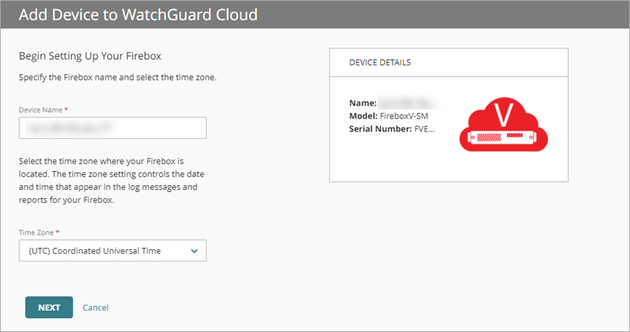Click the white V letter in the cloud logo
This screenshot has height=332, width=630.
point(502,116)
